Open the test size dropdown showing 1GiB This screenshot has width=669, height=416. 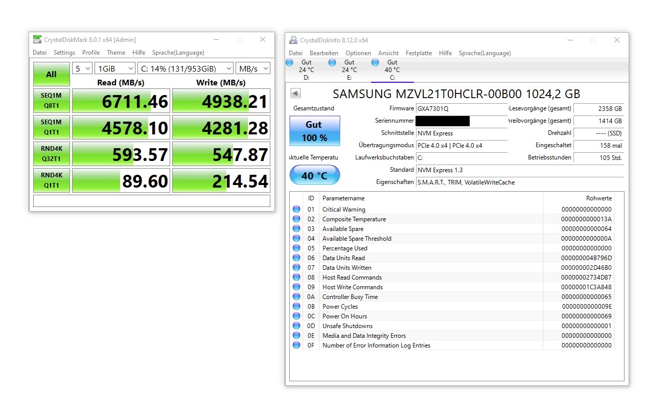[x=115, y=68]
